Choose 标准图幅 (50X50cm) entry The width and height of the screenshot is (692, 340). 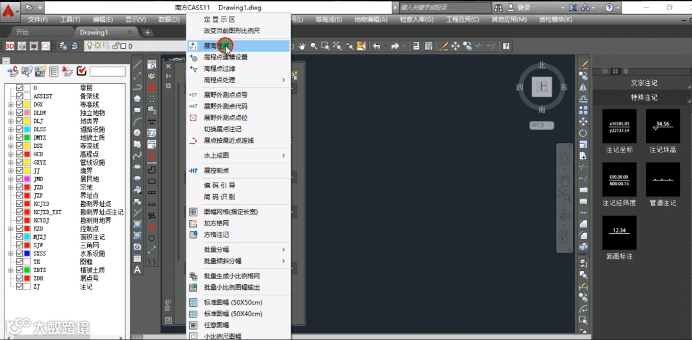point(238,302)
